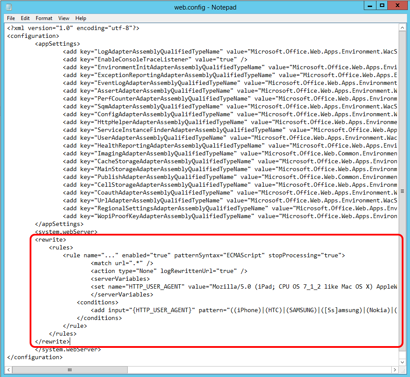Click the PerfCounterAdapterAssemblyQualifiedTypeName line
This screenshot has height=377, width=410.
click(230, 98)
